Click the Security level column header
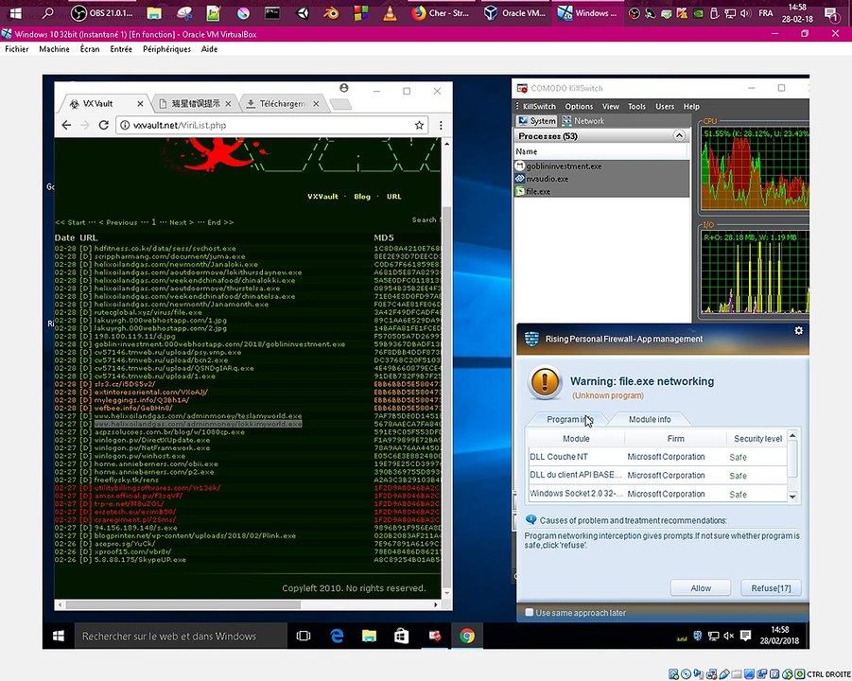The image size is (852, 681). click(x=757, y=439)
